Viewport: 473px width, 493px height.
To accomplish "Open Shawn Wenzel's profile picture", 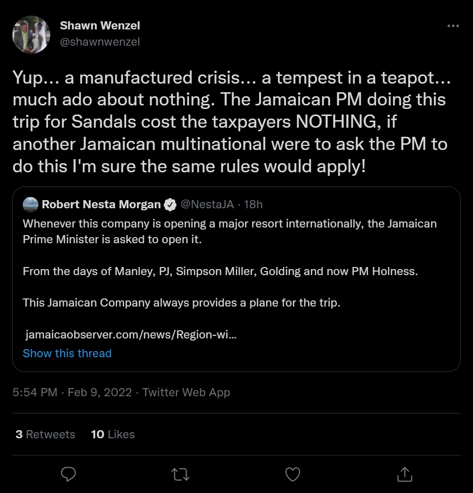I will click(x=31, y=34).
